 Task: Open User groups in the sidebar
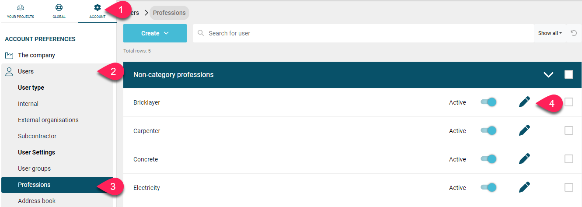pos(34,168)
